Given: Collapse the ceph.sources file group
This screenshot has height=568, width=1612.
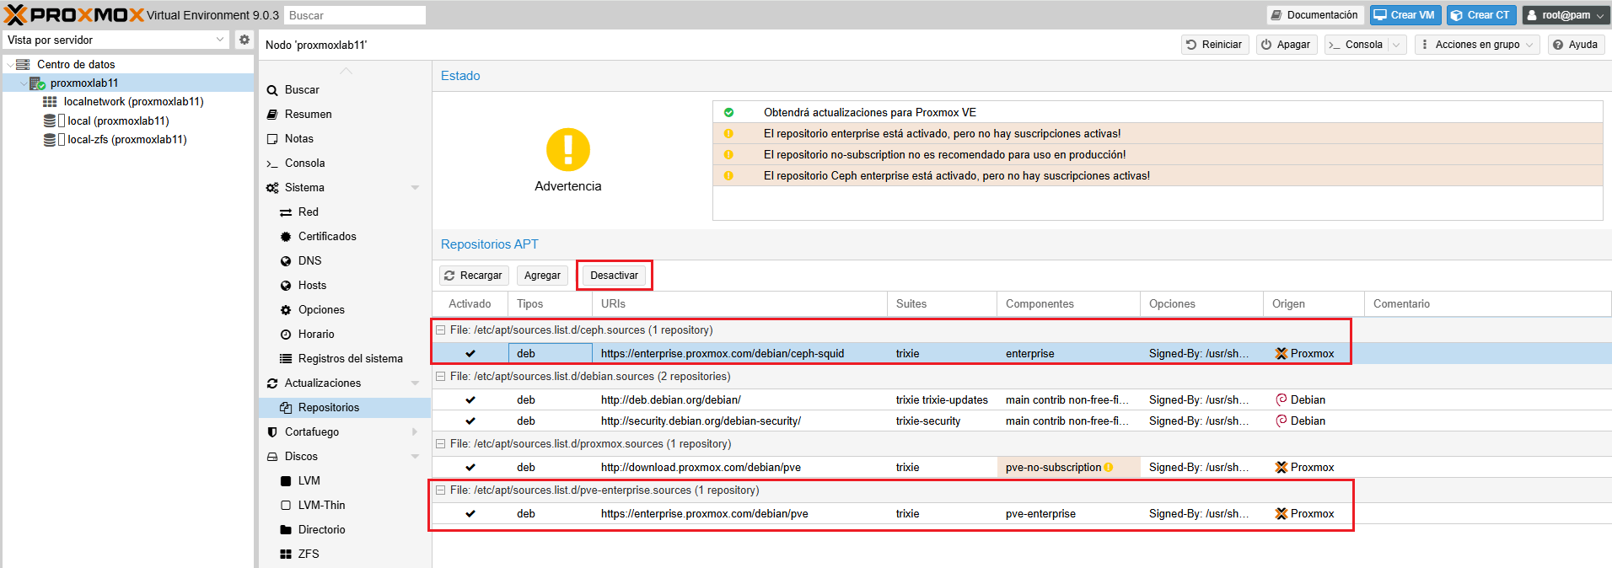Looking at the screenshot, I should [440, 330].
